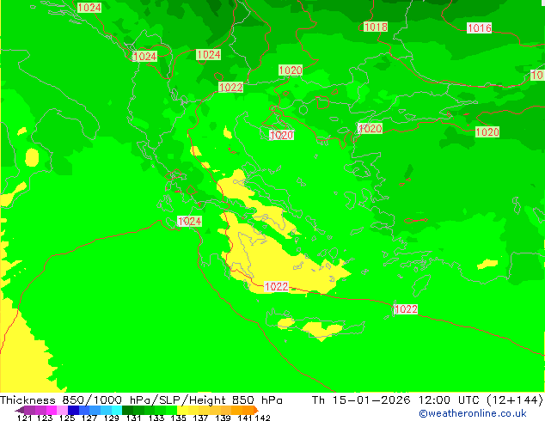Click the 1016 isobar pressure label
This screenshot has height=421, width=545.
pos(480,27)
